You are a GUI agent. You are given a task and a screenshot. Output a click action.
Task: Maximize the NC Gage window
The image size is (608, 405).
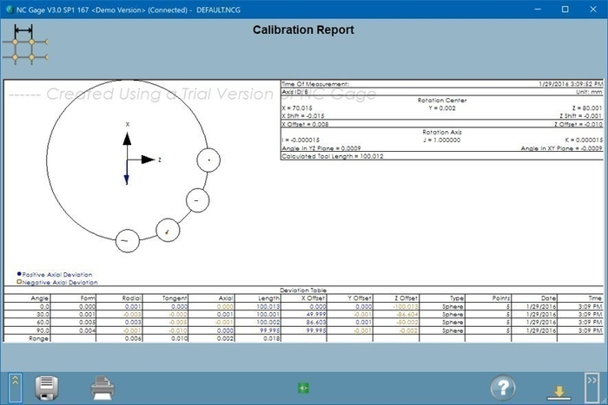(x=565, y=10)
